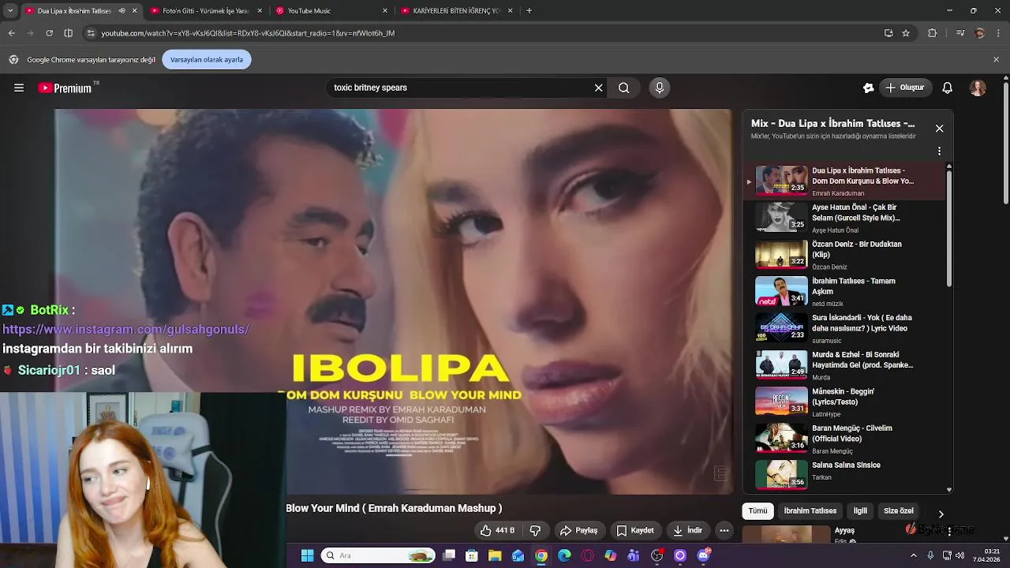The image size is (1010, 568).
Task: Install app icon in address bar
Action: [888, 33]
